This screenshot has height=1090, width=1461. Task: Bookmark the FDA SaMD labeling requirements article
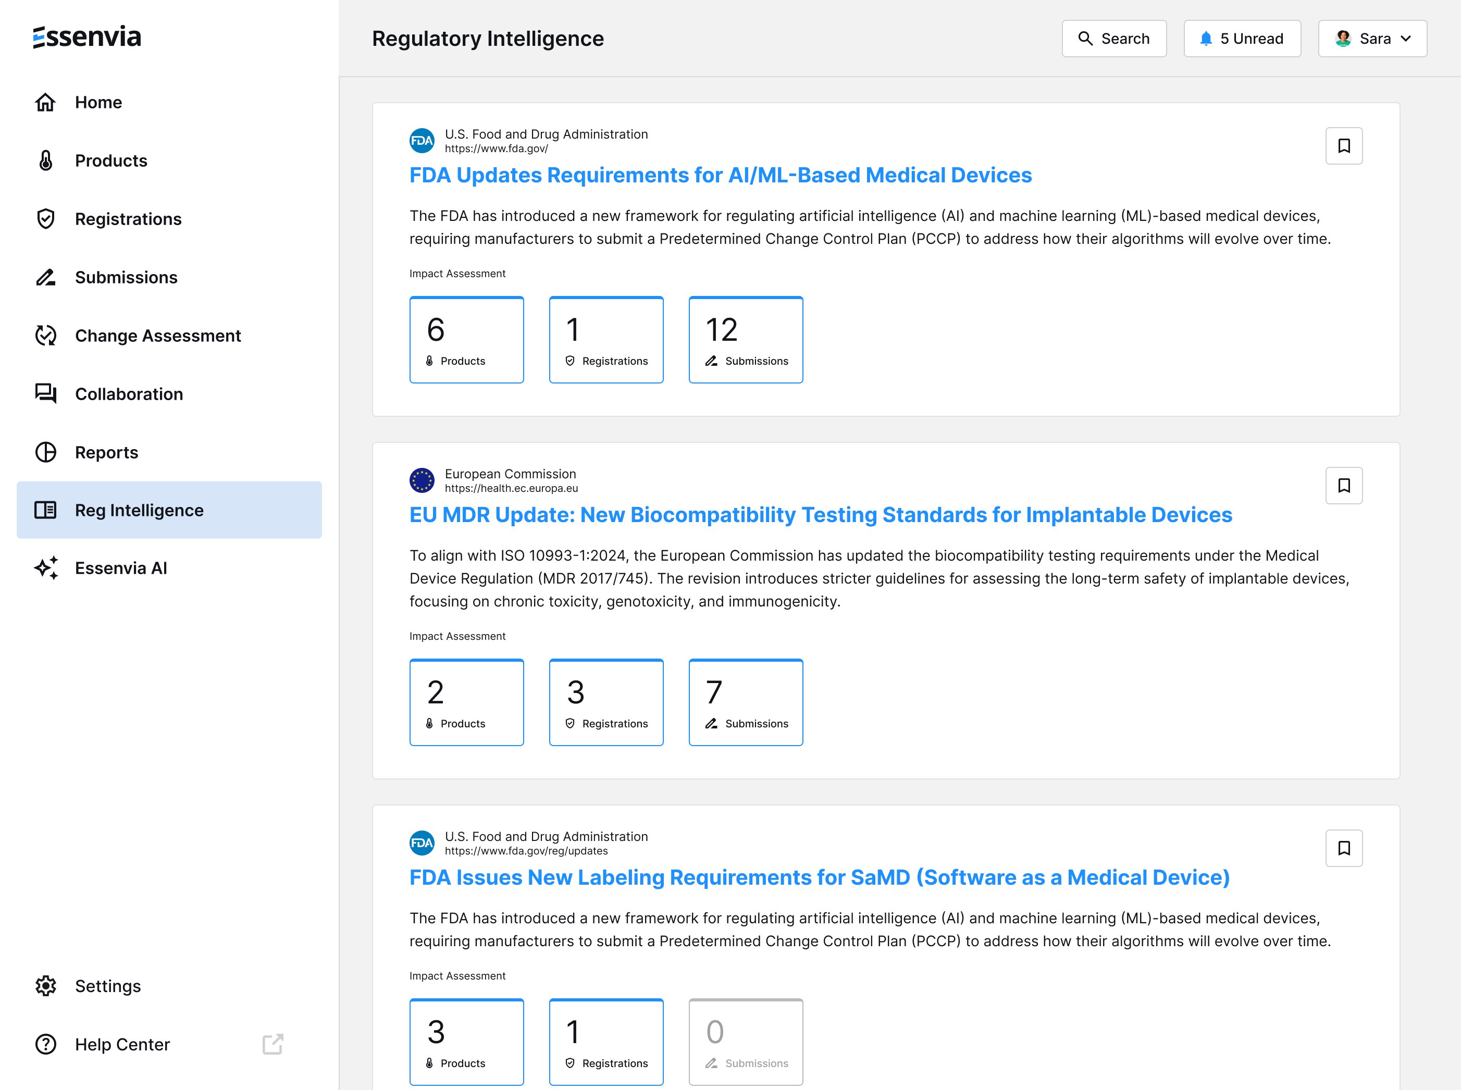coord(1344,848)
